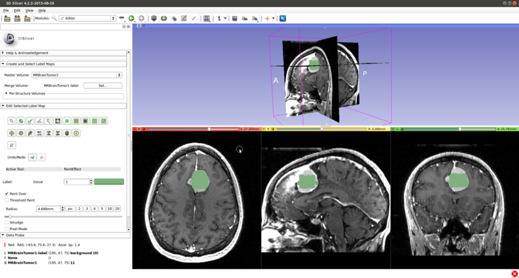519x278 pixels.
Task: Uncheck the Paint Over checkbox
Action: [7, 194]
